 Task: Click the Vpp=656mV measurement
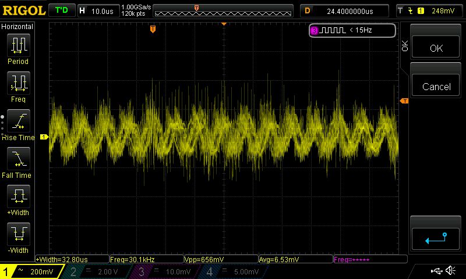[x=221, y=259]
